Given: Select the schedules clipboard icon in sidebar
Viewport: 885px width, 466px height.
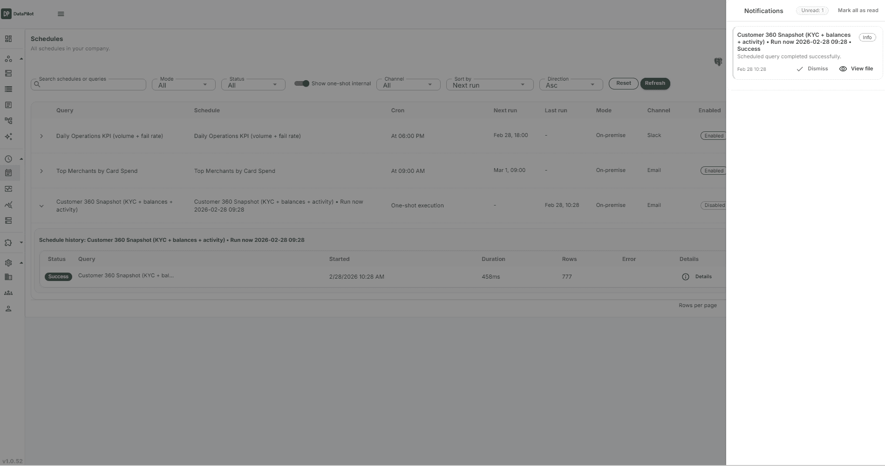Looking at the screenshot, I should coord(8,173).
